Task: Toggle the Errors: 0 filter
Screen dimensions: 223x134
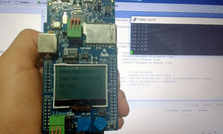Action: 207,105
